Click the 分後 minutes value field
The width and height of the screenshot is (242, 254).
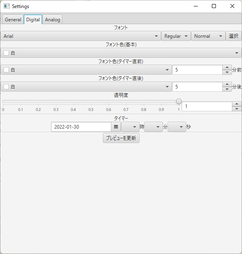[197, 87]
